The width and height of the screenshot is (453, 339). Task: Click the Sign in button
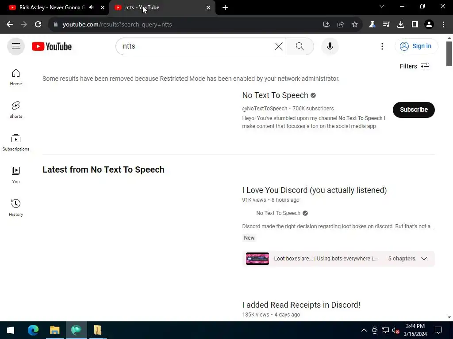click(416, 46)
